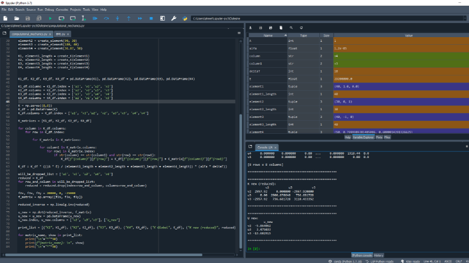Screen dimensions: 469x263
Task: Step into function with the down arrow icon
Action: click(118, 18)
